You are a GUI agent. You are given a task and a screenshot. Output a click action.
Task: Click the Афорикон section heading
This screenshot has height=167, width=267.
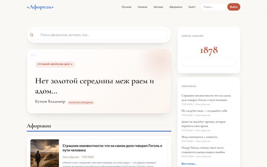pyautogui.click(x=39, y=126)
